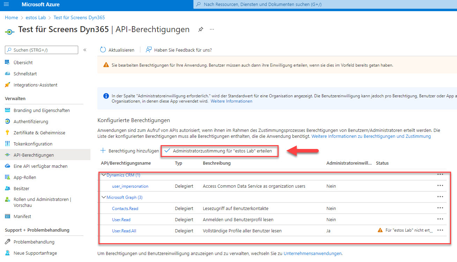Open the ellipsis menu for Contacts.Read row
This screenshot has width=457, height=262.
pos(440,208)
